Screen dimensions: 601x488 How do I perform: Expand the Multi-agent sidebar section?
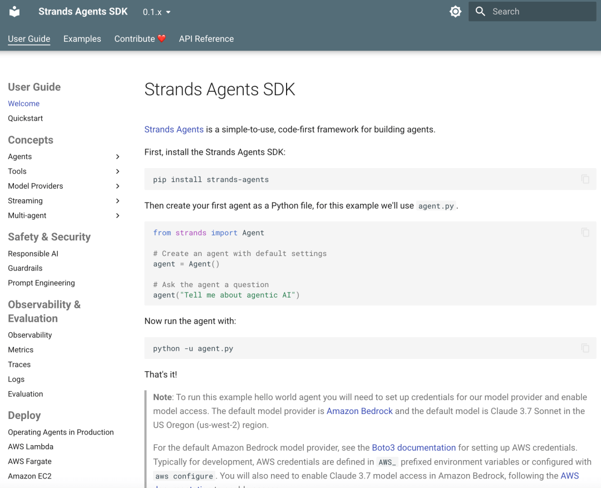click(x=117, y=216)
